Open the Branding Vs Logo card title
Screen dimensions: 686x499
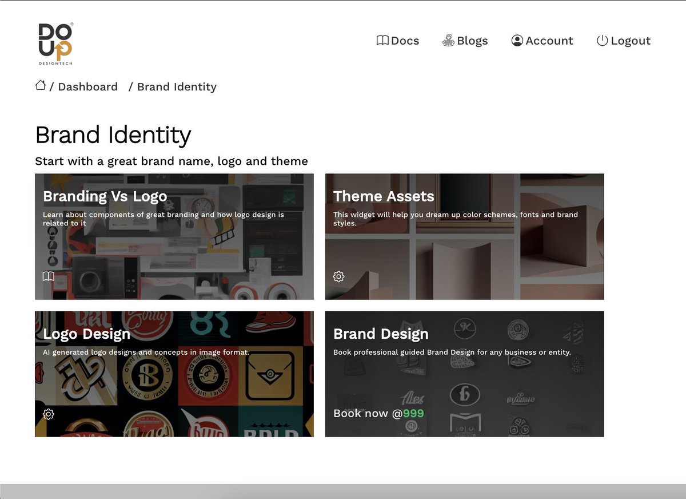pyautogui.click(x=105, y=196)
